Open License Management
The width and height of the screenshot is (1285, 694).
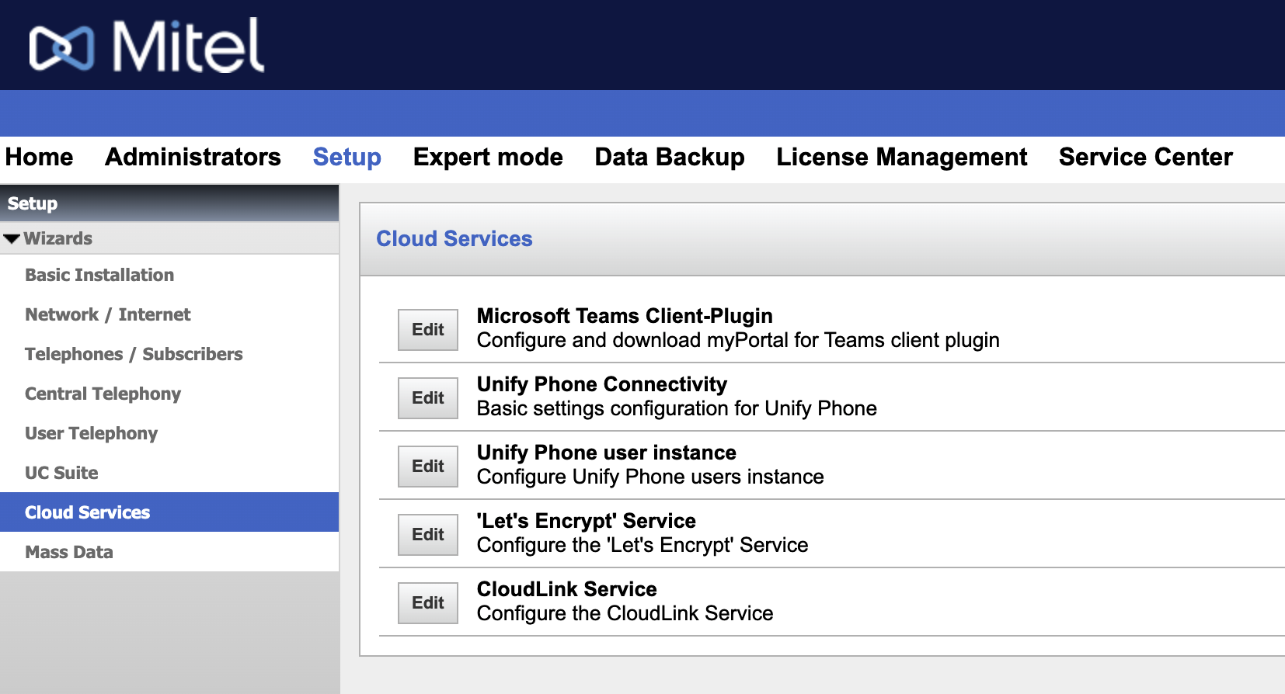tap(902, 157)
